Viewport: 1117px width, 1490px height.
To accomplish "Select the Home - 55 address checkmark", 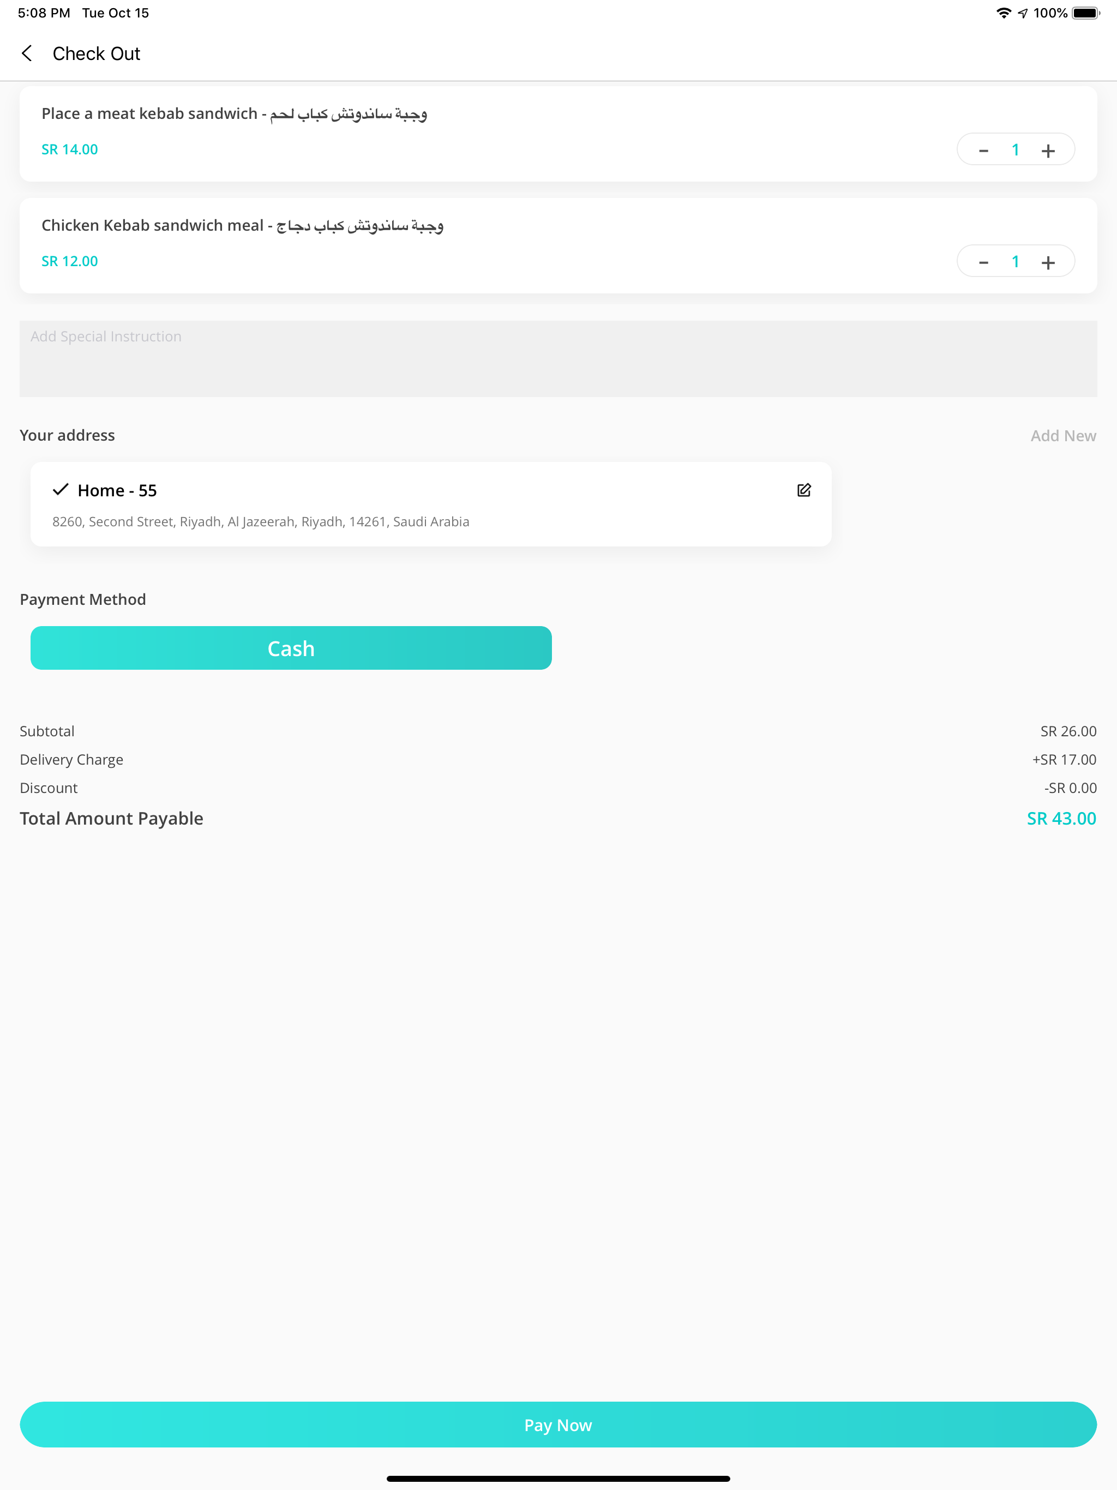I will click(61, 490).
